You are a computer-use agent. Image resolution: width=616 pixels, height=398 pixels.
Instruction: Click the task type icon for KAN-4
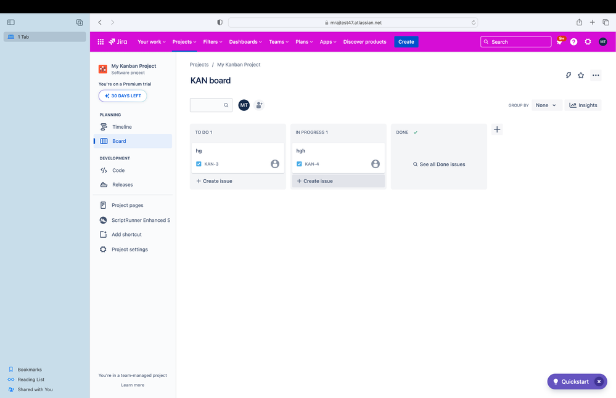299,164
